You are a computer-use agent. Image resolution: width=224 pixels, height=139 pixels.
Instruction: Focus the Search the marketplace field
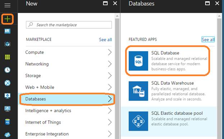pyautogui.click(x=69, y=25)
